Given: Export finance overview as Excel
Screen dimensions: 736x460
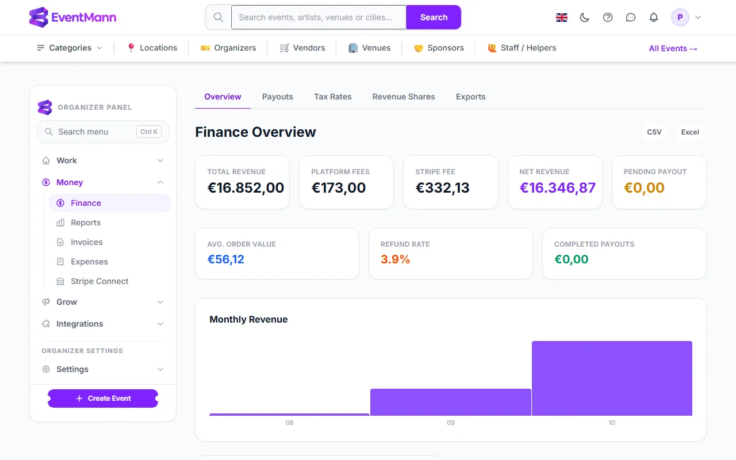Looking at the screenshot, I should (690, 132).
